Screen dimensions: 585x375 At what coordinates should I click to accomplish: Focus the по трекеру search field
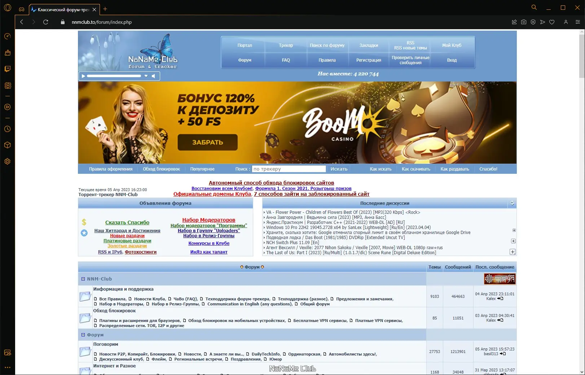click(289, 169)
